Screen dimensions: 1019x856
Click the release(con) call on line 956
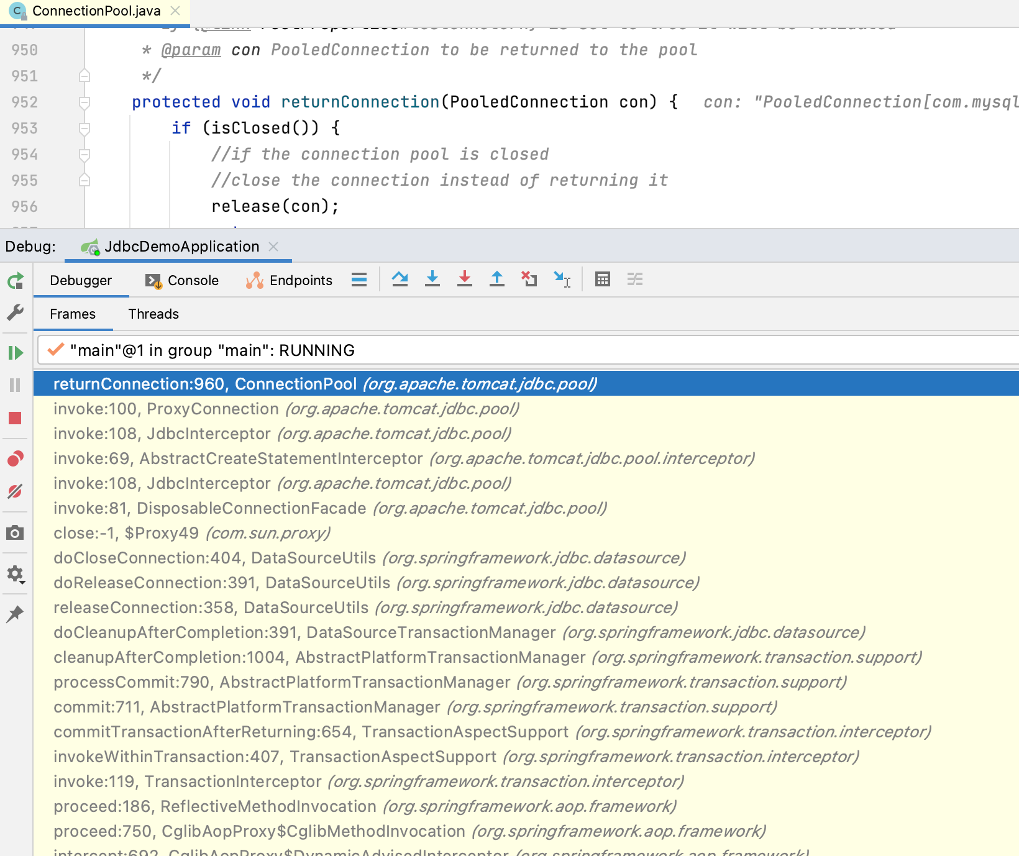coord(275,206)
